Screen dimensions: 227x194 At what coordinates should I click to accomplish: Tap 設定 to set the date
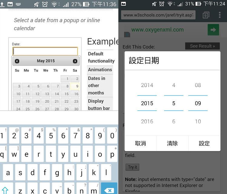204,143
